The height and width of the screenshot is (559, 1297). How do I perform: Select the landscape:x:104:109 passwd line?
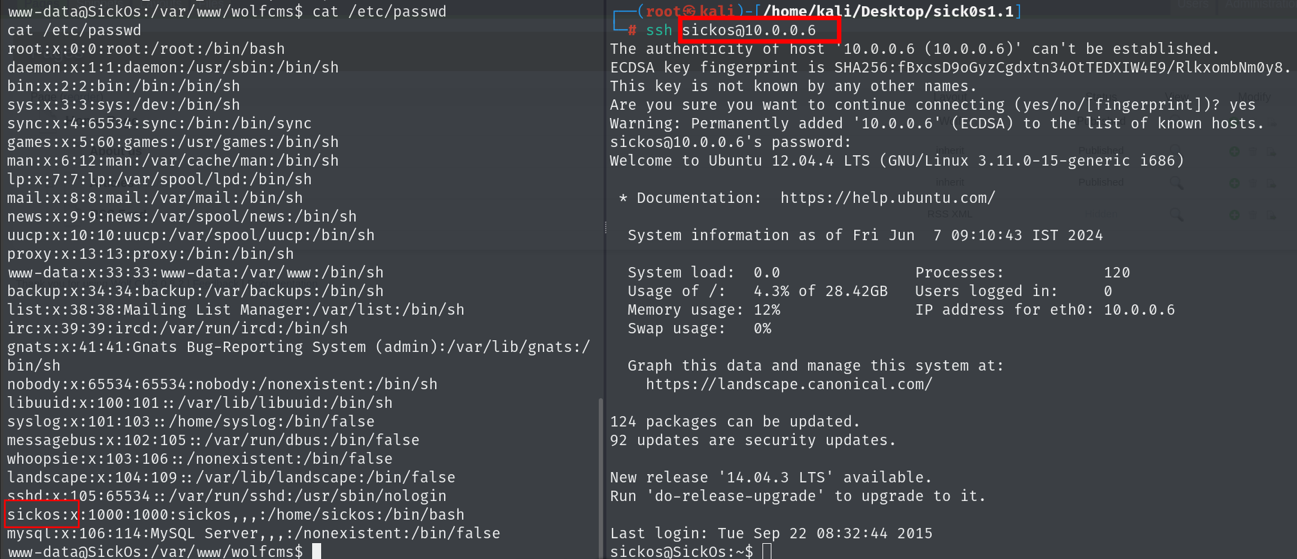231,478
